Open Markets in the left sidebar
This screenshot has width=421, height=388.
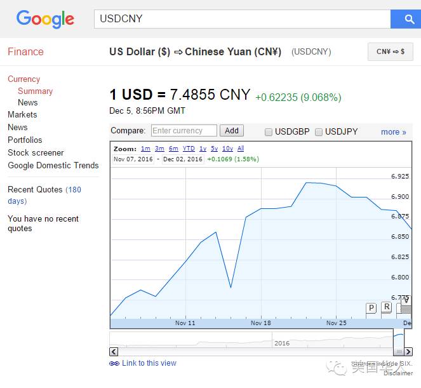click(x=22, y=114)
